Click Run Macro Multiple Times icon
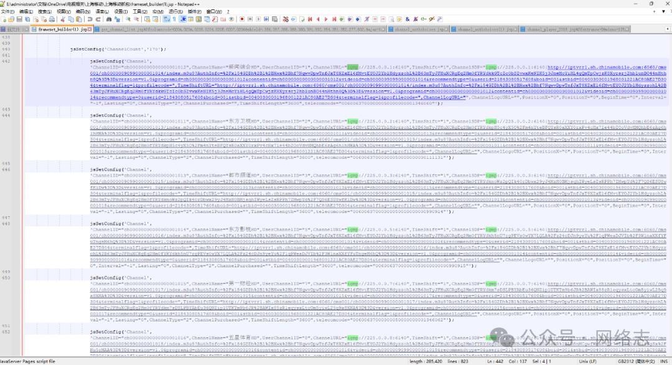 point(266,19)
